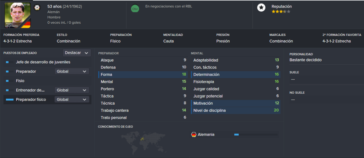This screenshot has width=364, height=158.
Task: Select the Forma attribute row
Action: click(x=143, y=75)
